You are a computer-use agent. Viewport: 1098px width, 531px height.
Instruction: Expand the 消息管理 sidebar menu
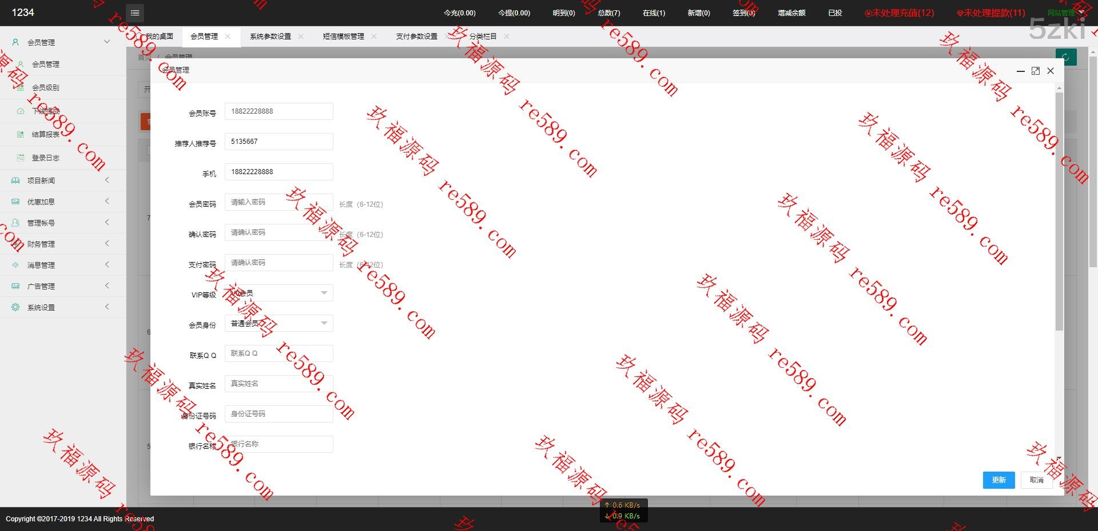click(107, 265)
